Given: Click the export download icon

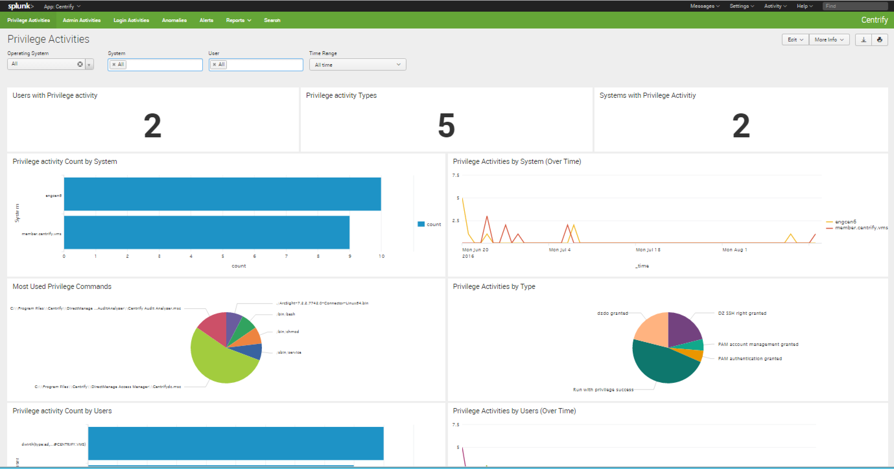Looking at the screenshot, I should pyautogui.click(x=864, y=40).
